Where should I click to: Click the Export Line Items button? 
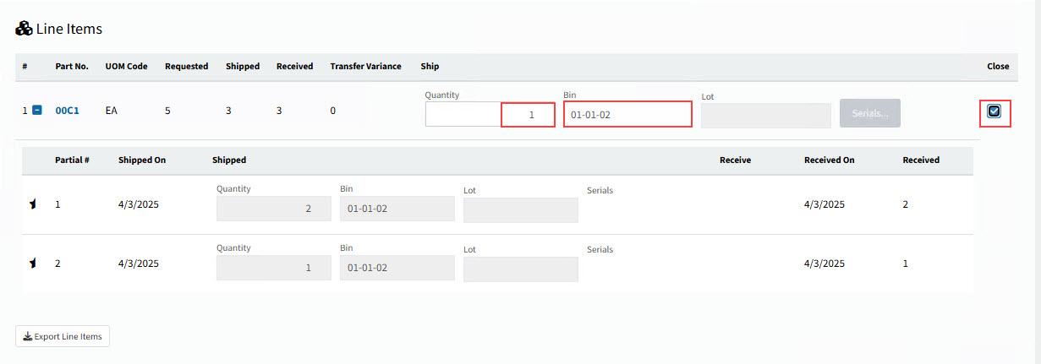click(x=63, y=336)
